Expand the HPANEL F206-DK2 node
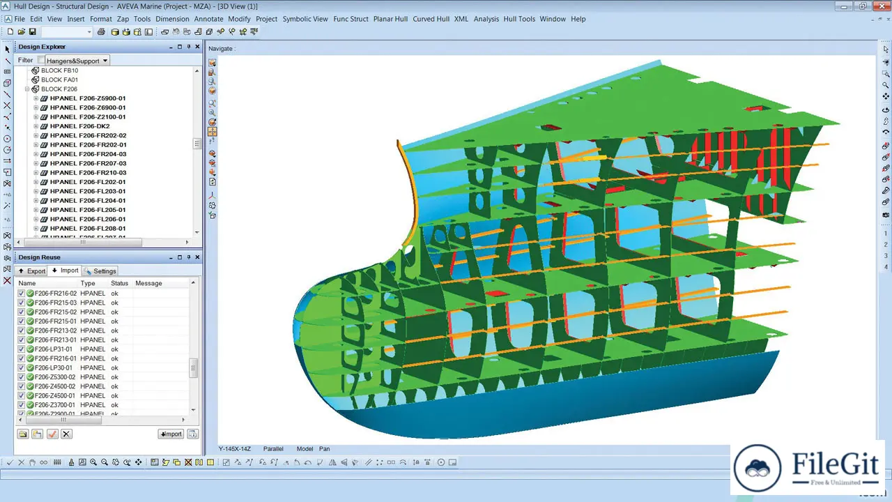This screenshot has width=892, height=502. [36, 126]
